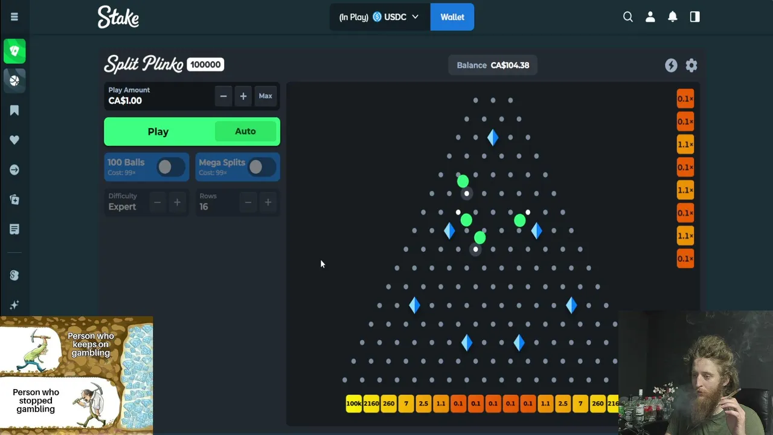Switch to Auto play mode
The width and height of the screenshot is (773, 435).
pyautogui.click(x=245, y=131)
